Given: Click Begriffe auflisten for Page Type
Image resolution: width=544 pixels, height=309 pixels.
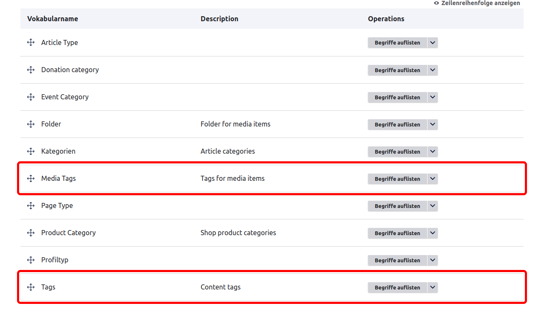Looking at the screenshot, I should [x=397, y=206].
